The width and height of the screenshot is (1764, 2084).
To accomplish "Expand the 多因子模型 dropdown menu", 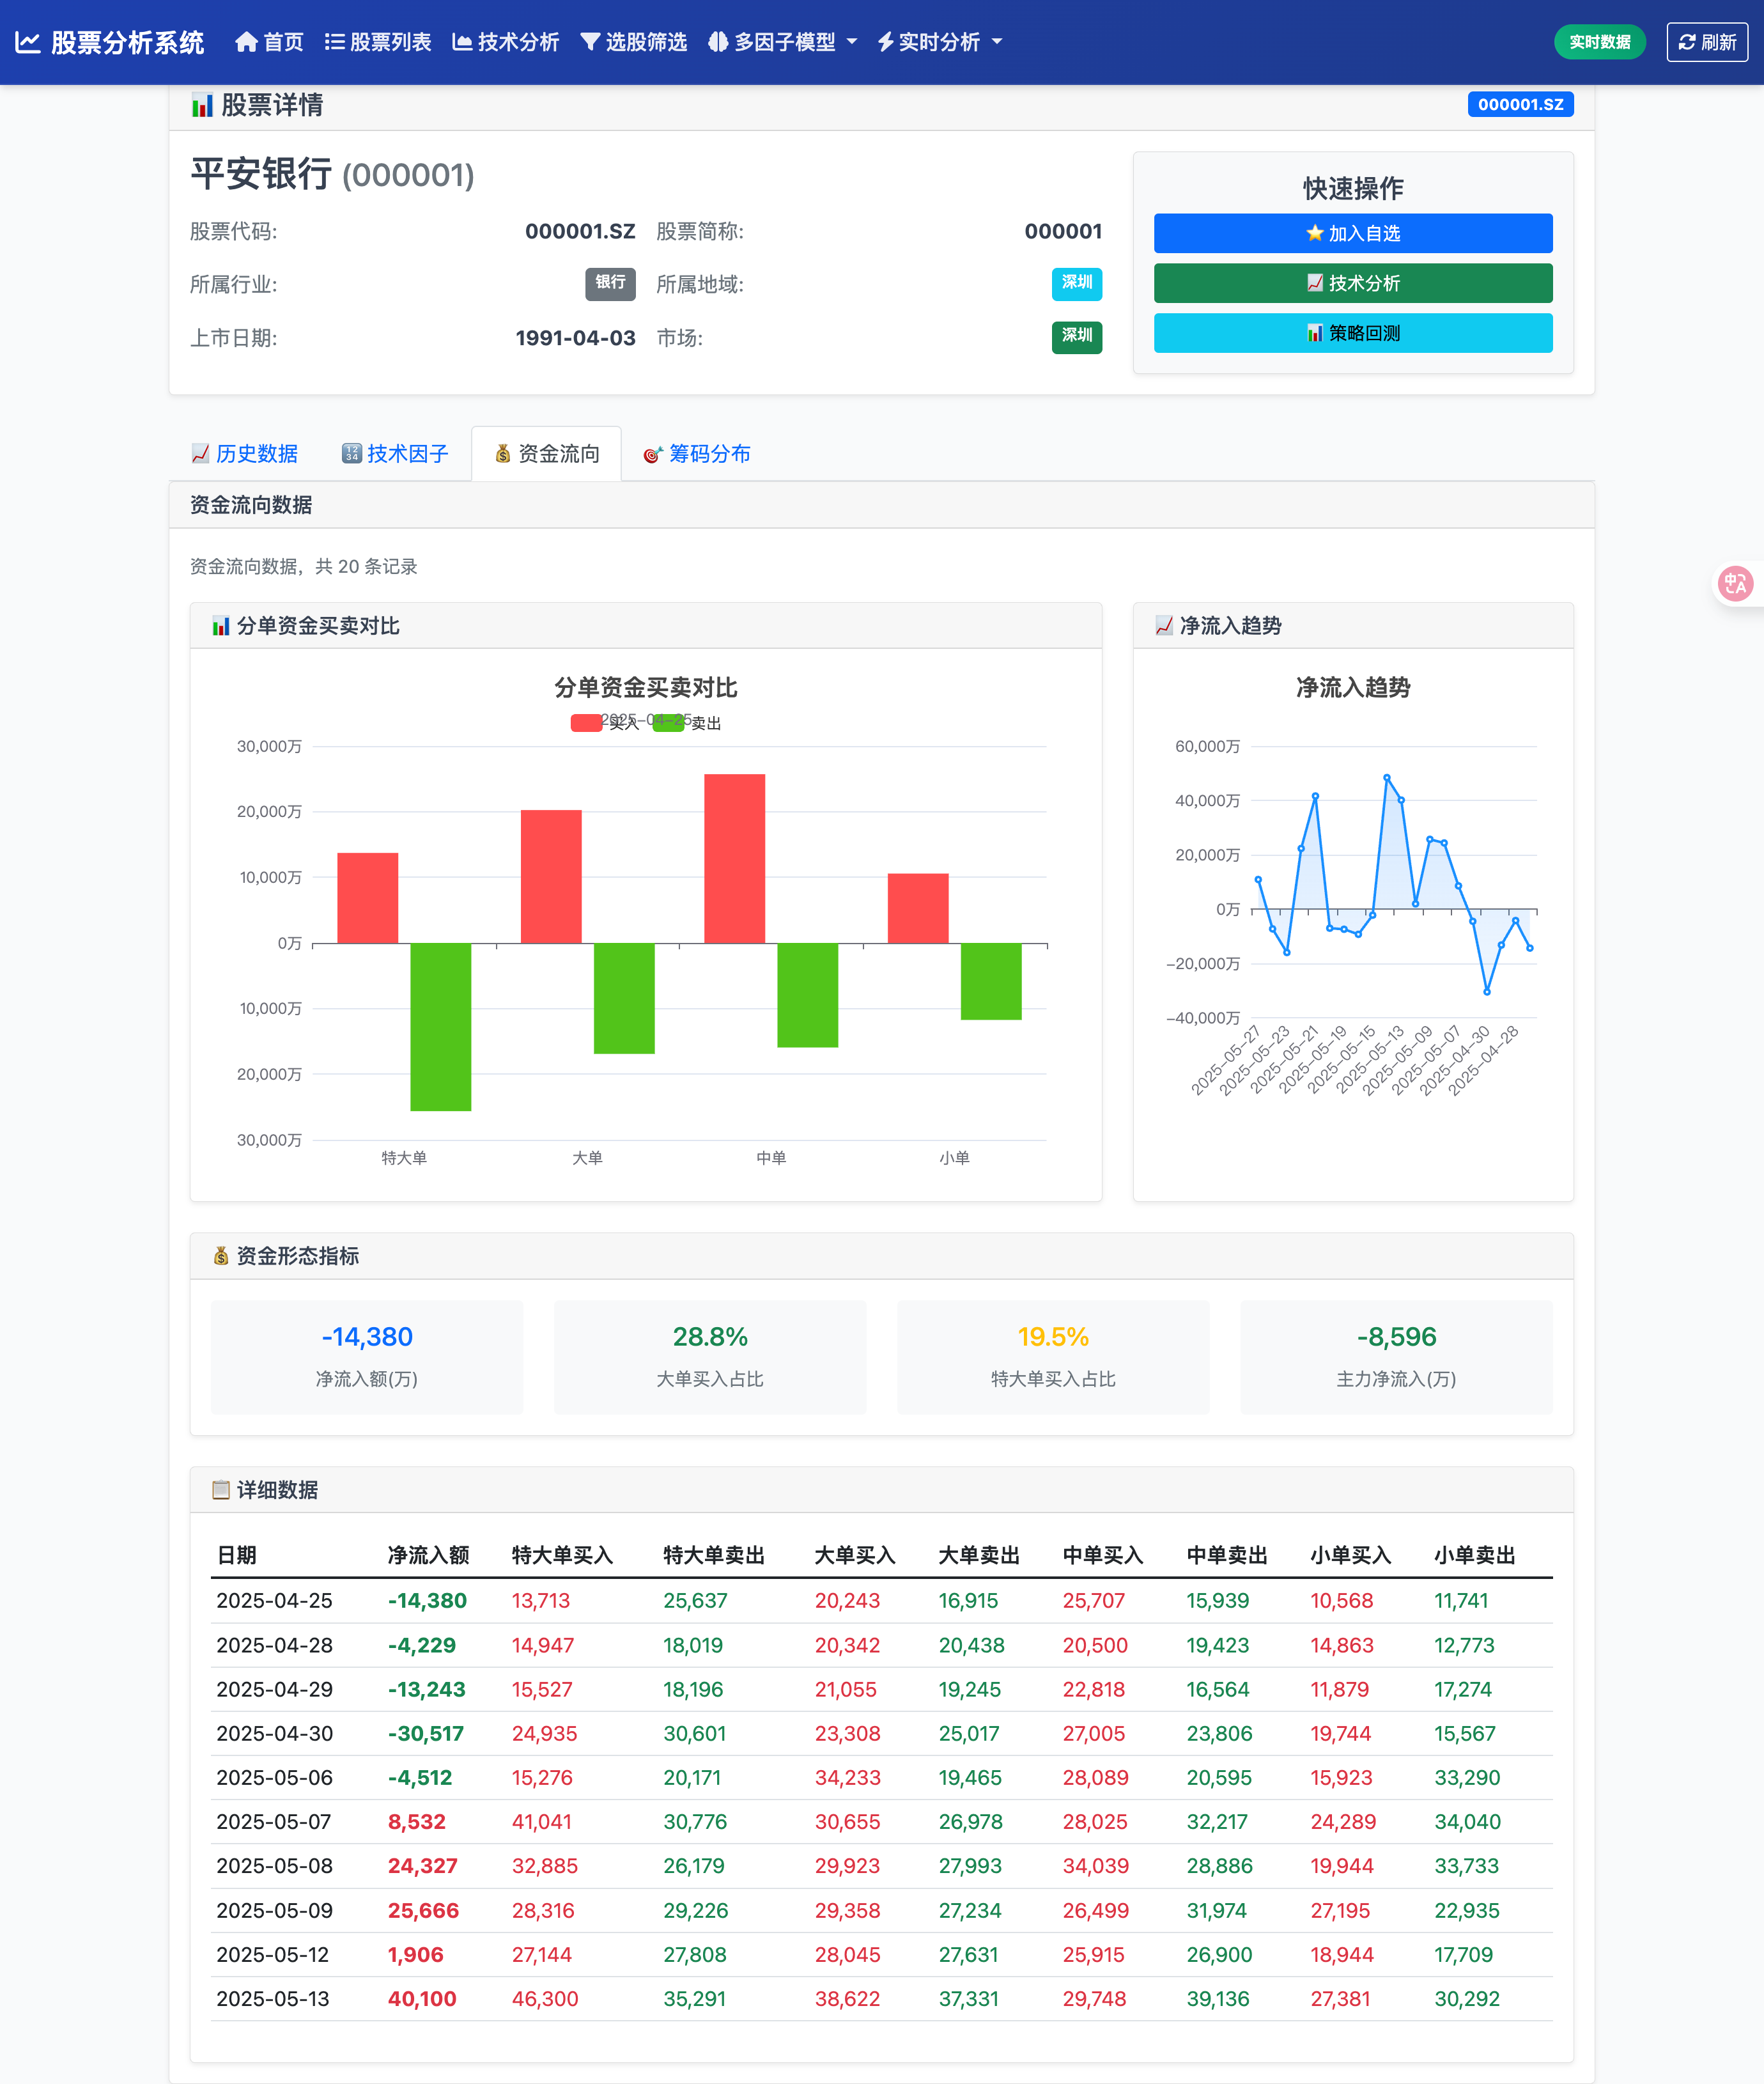I will coord(783,42).
